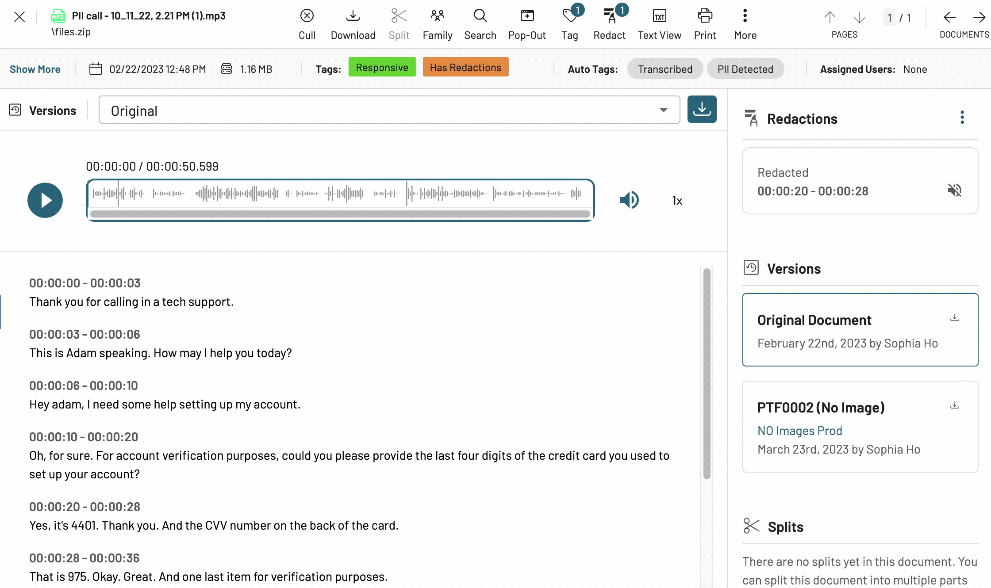This screenshot has width=991, height=588.
Task: Click the MP3 file type icon
Action: pyautogui.click(x=58, y=16)
